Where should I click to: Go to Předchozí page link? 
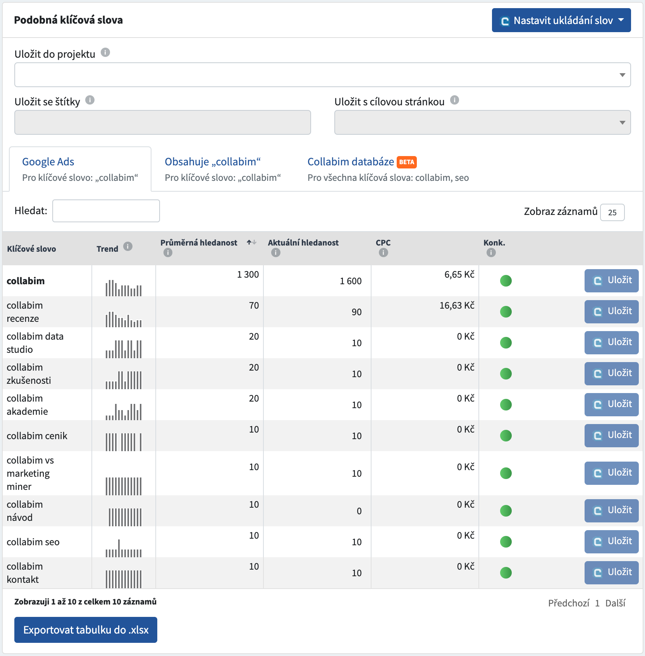pos(569,603)
